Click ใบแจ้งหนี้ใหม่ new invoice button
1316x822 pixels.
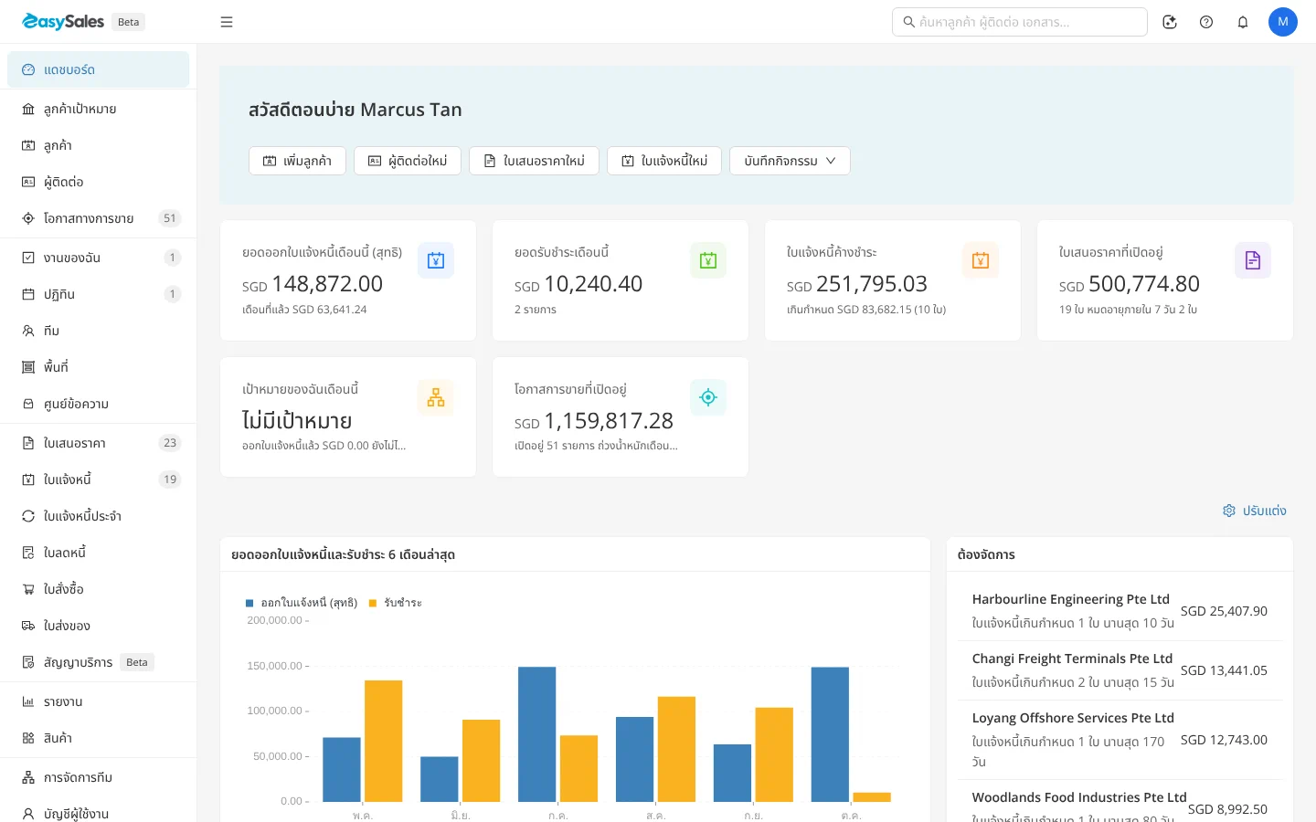[664, 161]
